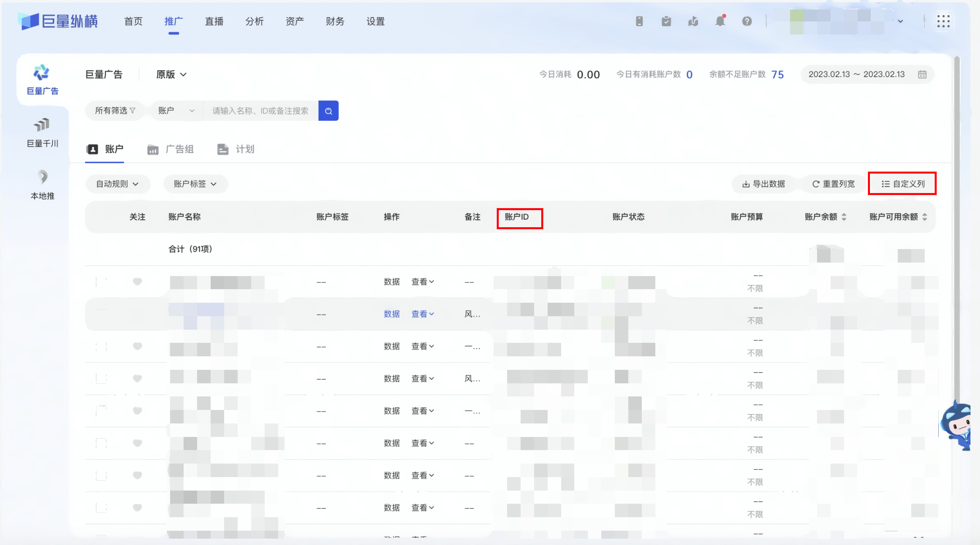Image resolution: width=980 pixels, height=545 pixels.
Task: Open the 2023.02.13 date range picker
Action: coord(868,74)
